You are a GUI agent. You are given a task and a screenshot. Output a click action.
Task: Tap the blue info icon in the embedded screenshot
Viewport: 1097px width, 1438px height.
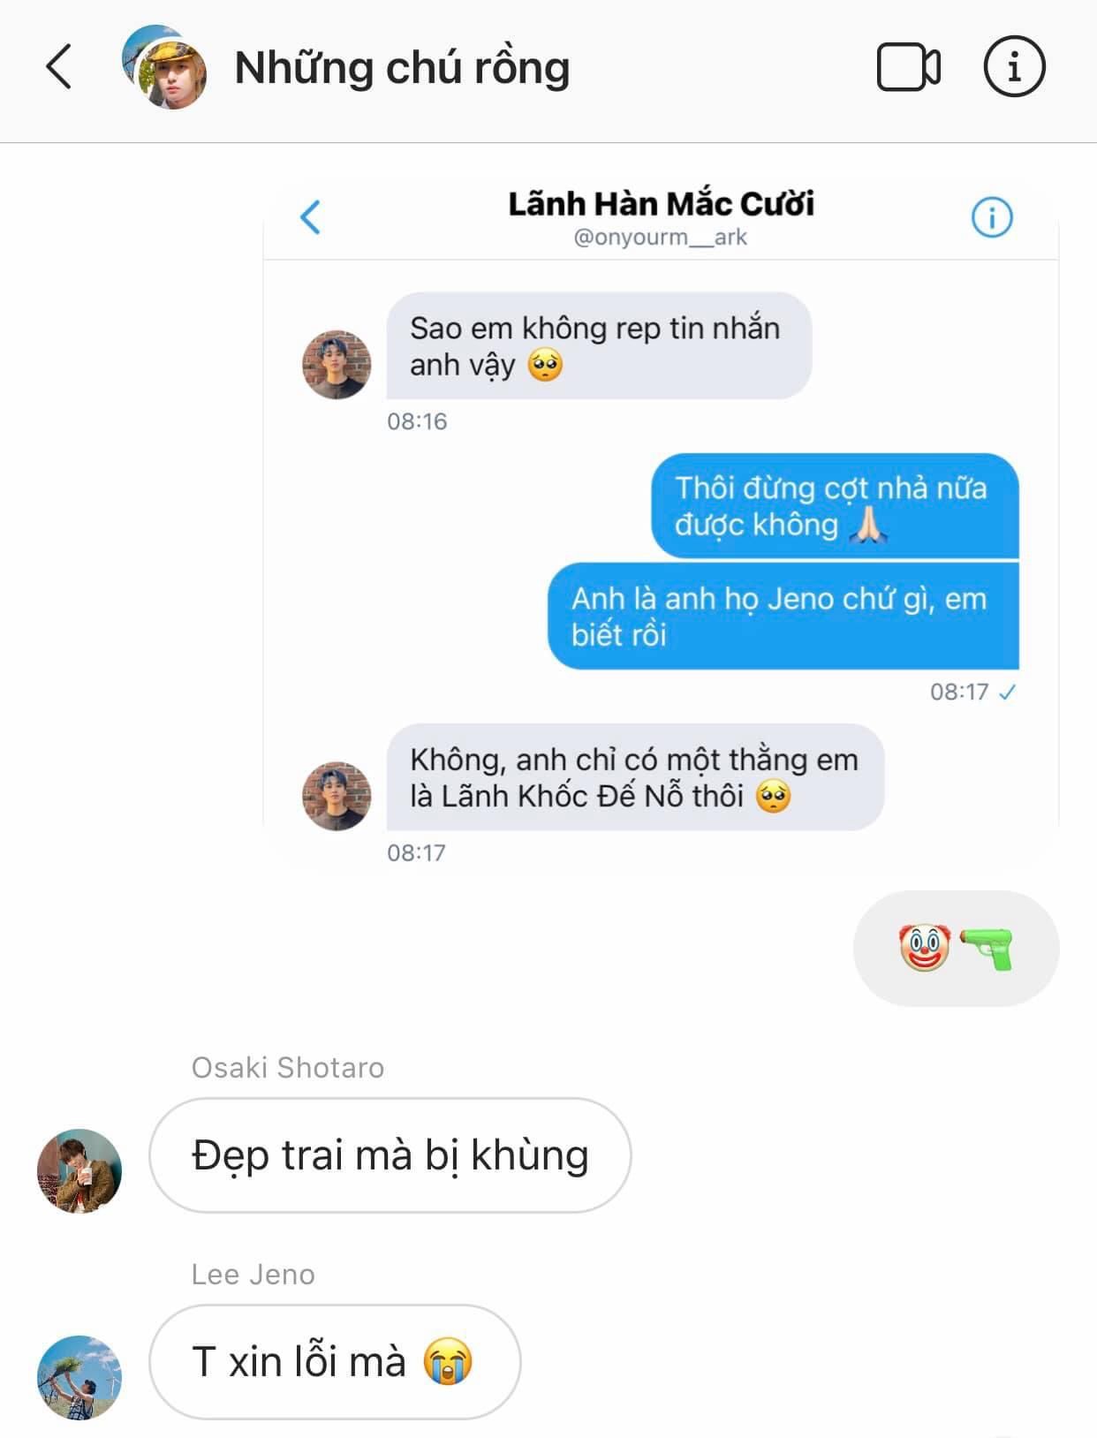[x=992, y=217]
